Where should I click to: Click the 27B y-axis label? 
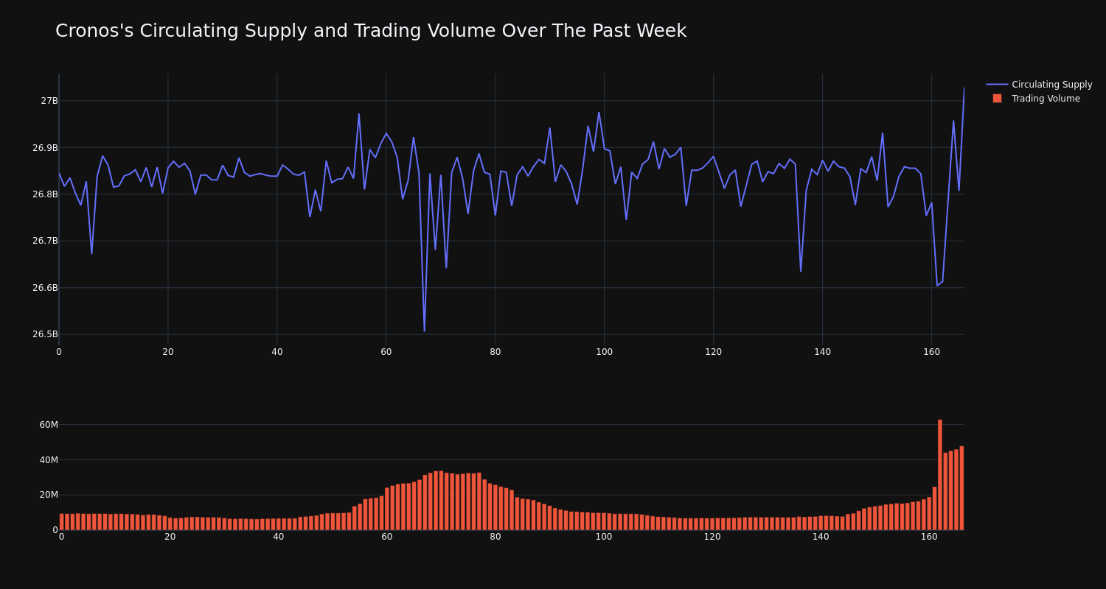point(49,101)
